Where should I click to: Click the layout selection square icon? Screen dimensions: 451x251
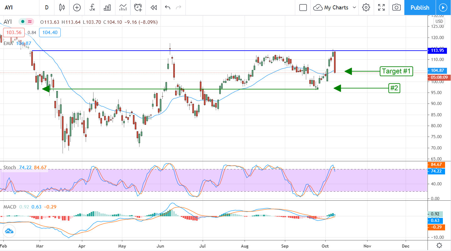303,8
